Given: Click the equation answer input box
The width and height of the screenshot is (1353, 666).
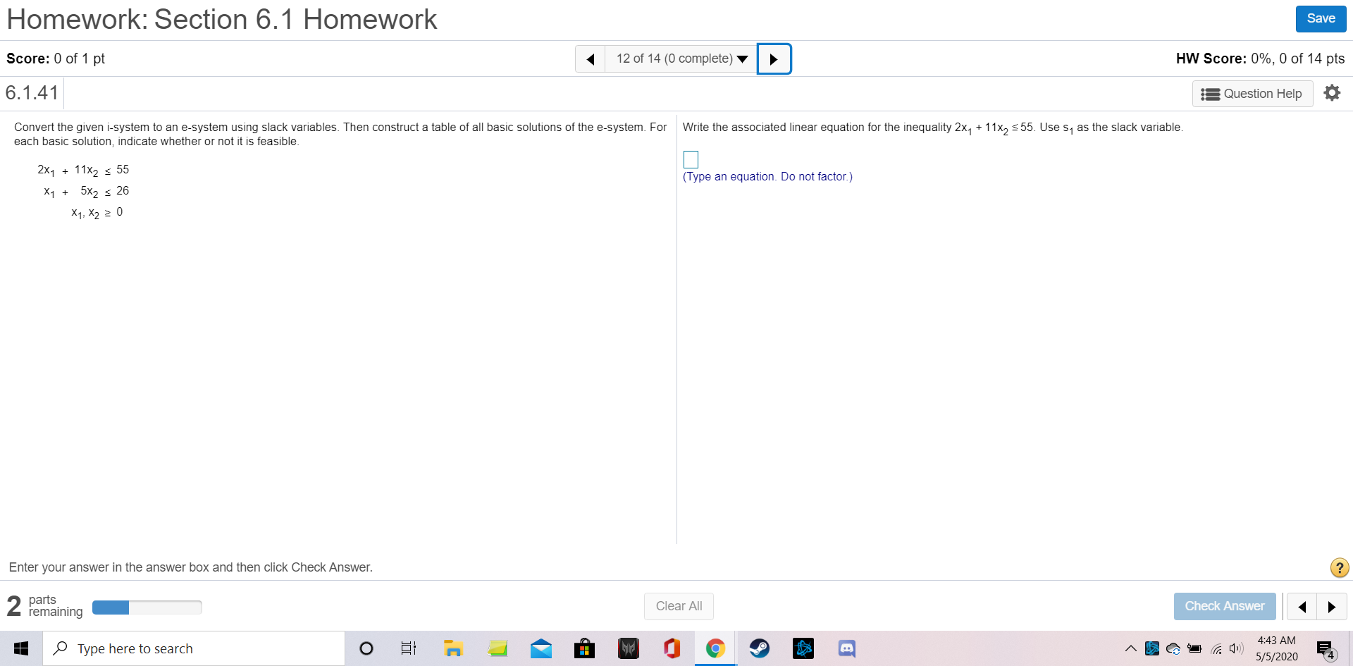Looking at the screenshot, I should tap(691, 159).
